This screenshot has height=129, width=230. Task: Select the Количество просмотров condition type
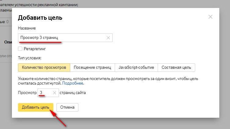[x=44, y=67]
